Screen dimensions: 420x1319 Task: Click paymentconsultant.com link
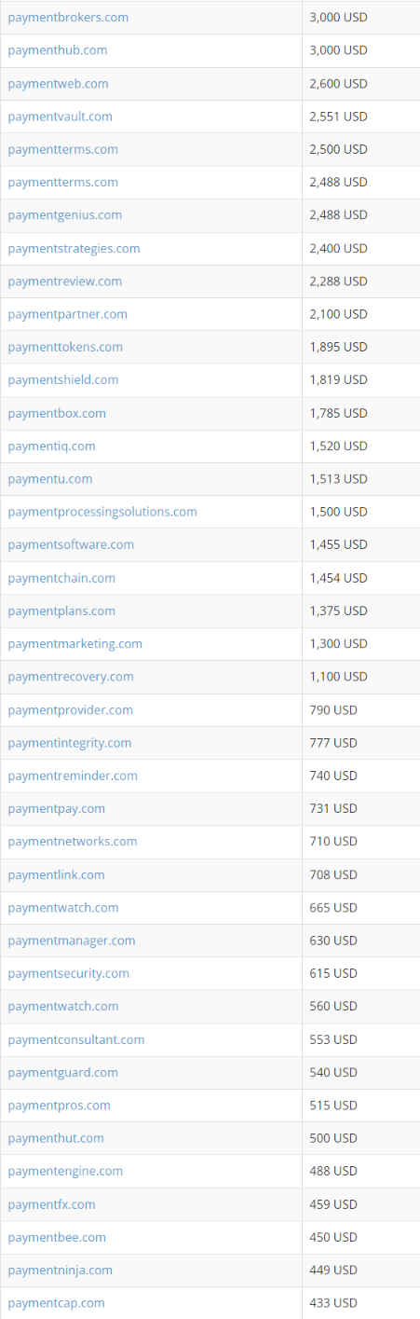(76, 1039)
